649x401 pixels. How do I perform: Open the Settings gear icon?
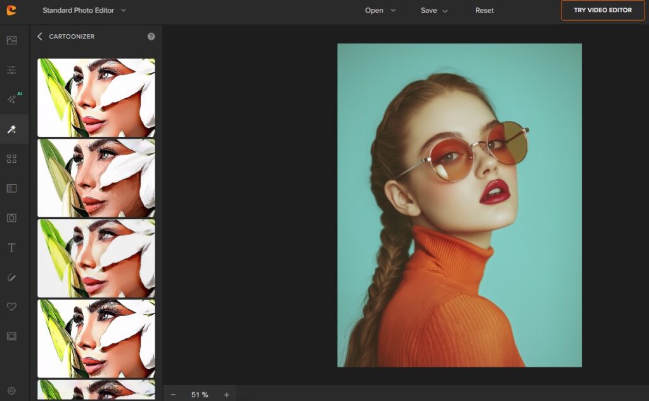pyautogui.click(x=11, y=391)
